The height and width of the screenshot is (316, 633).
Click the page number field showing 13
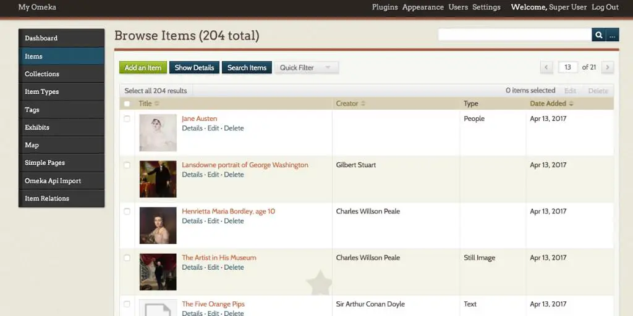click(567, 67)
